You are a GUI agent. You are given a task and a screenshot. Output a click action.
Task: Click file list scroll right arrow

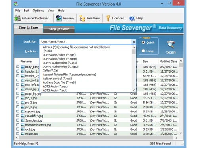(176, 138)
